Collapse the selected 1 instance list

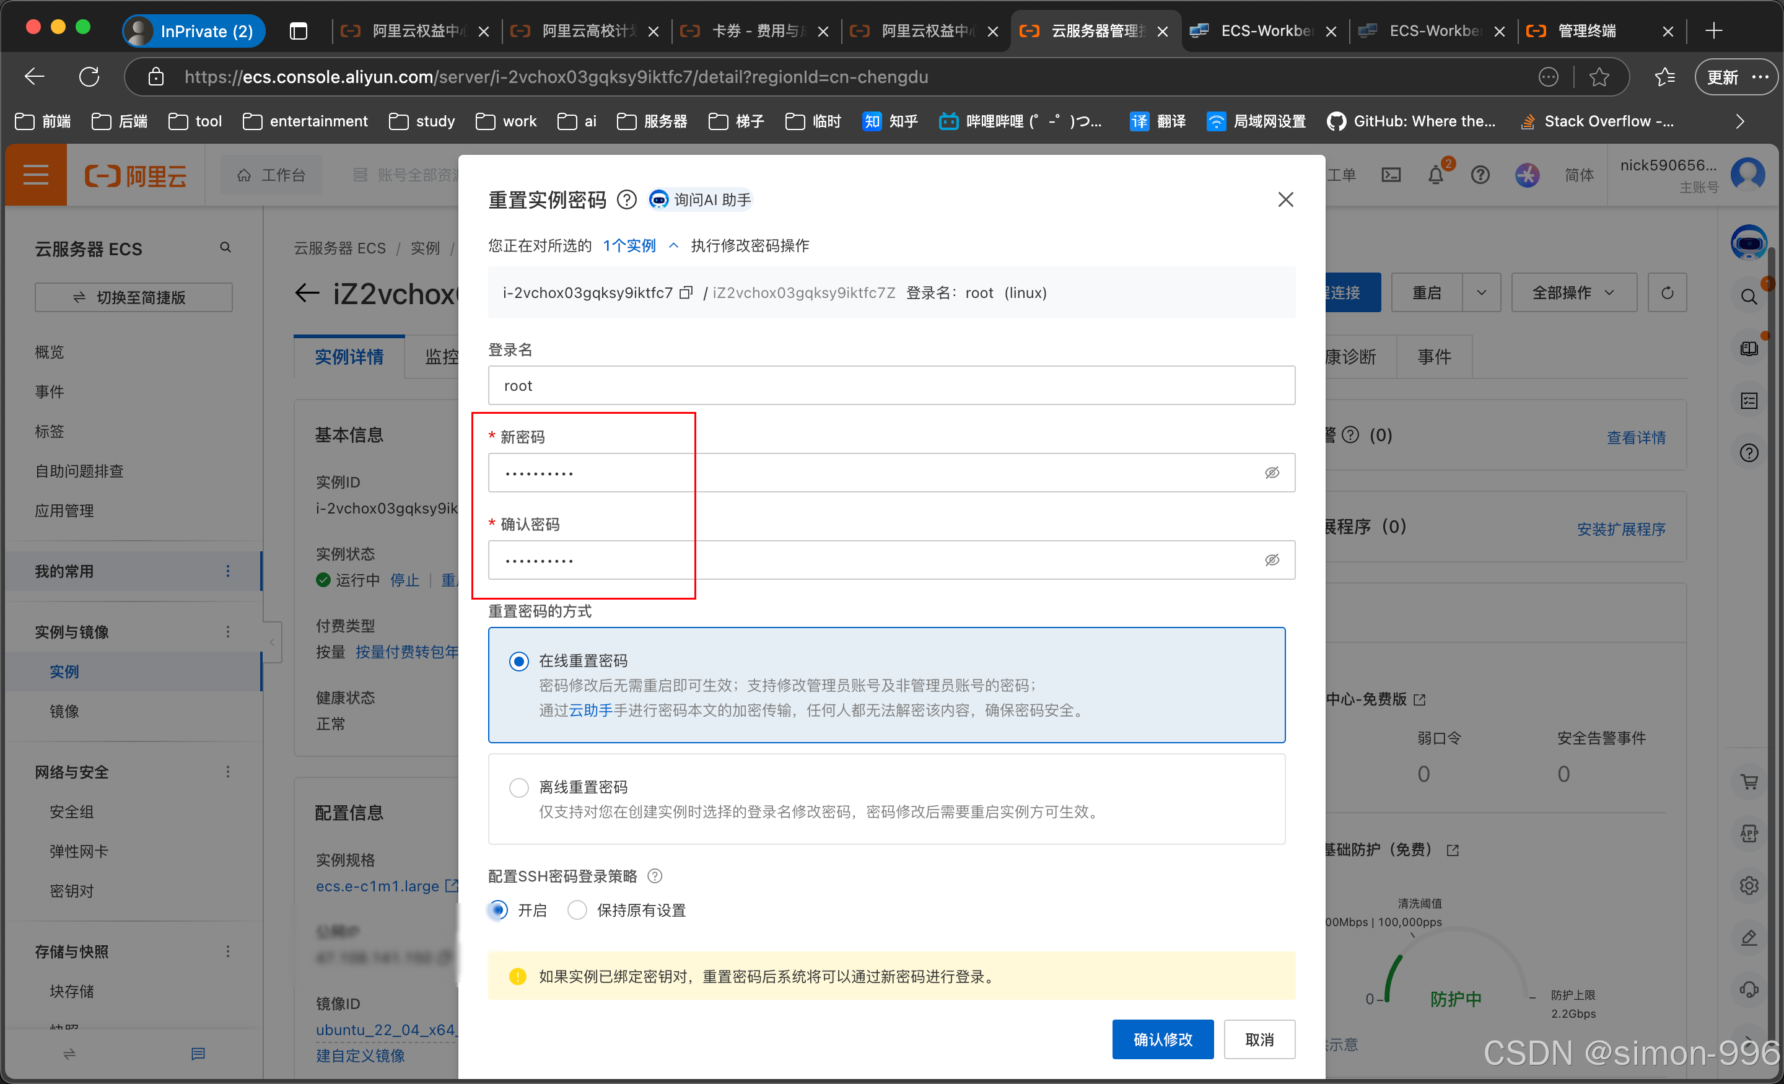[x=673, y=245]
